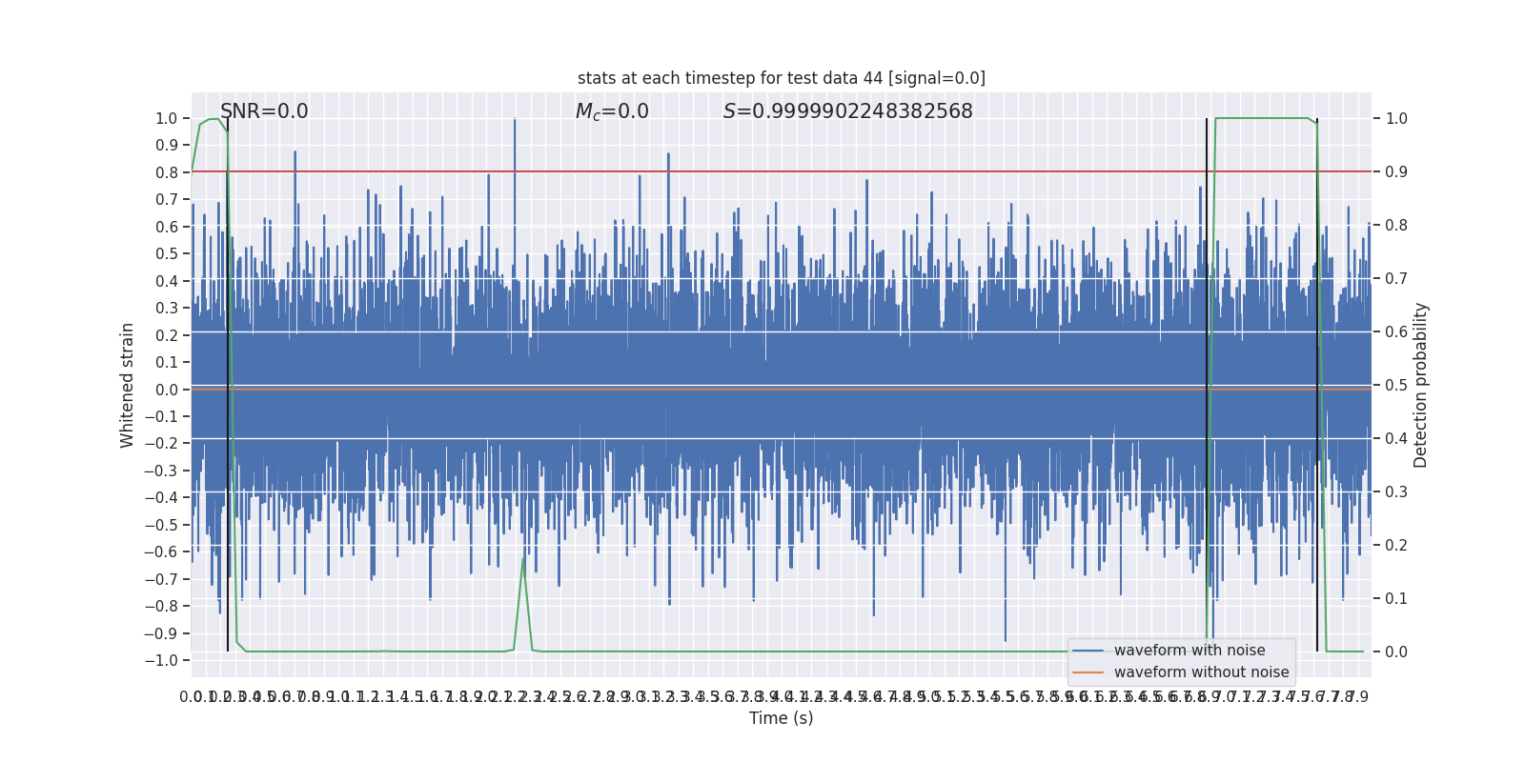1525x762 pixels.
Task: Click the 0.8 tick on Detection probability axis
Action: pyautogui.click(x=1396, y=225)
